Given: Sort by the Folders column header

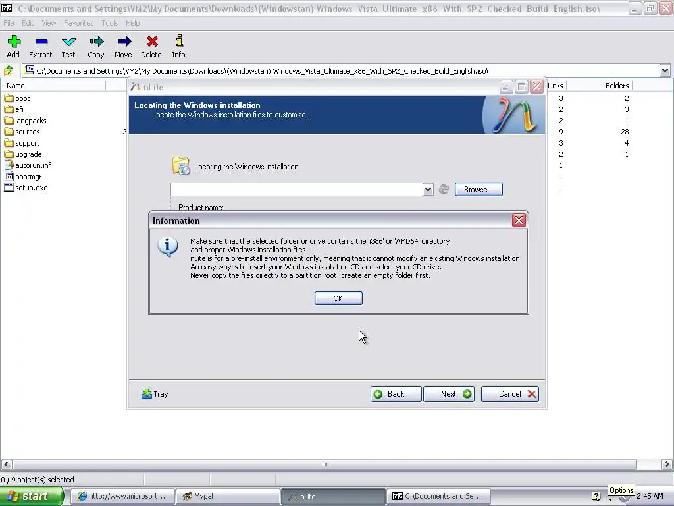Looking at the screenshot, I should point(599,86).
